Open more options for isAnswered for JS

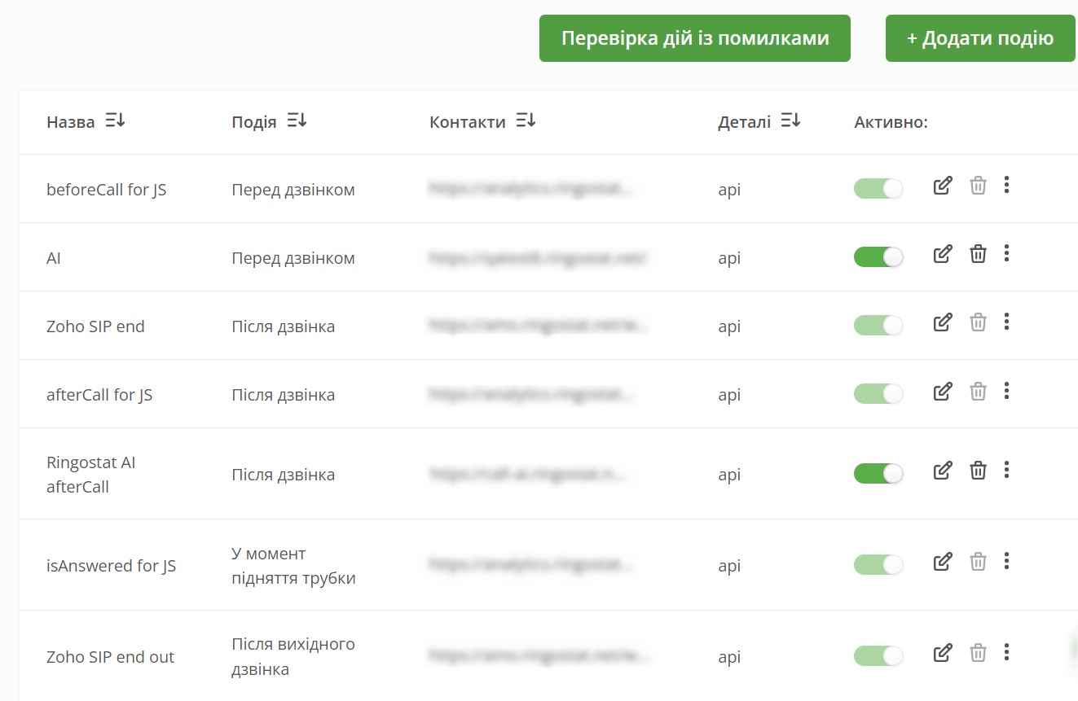point(1007,560)
